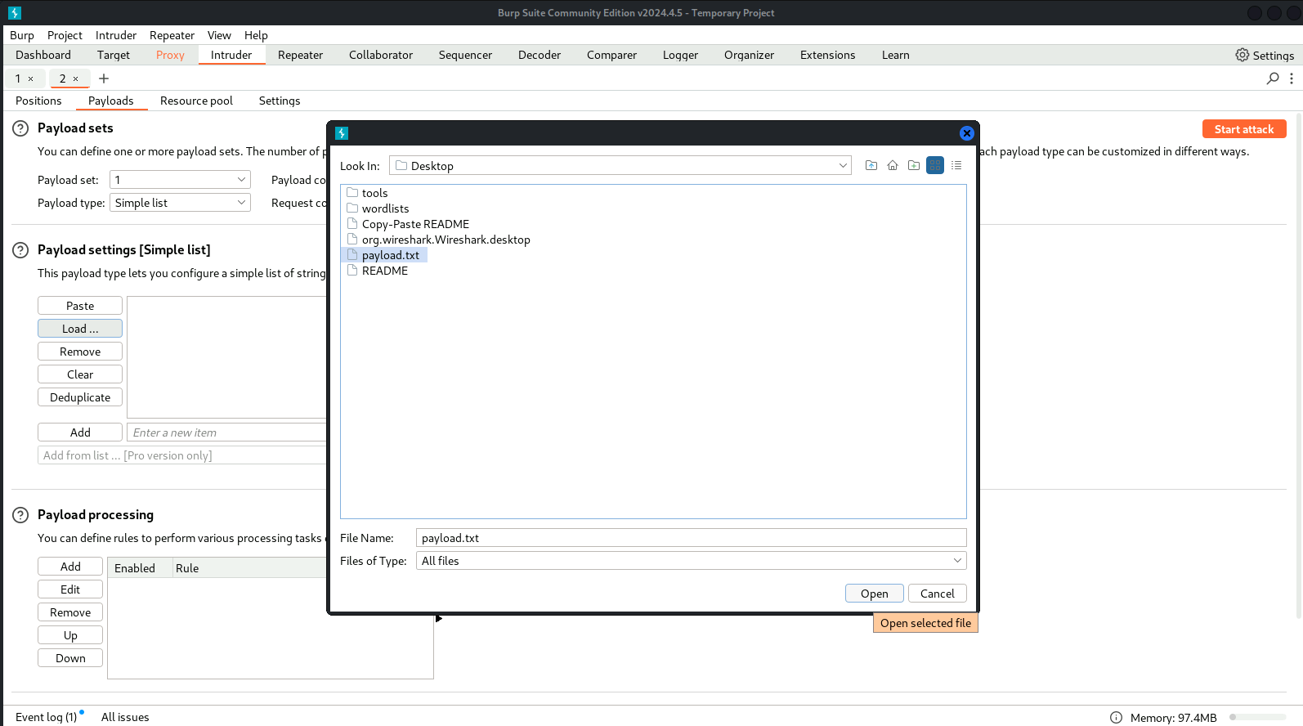Open the Repeater menu in menu bar
The width and height of the screenshot is (1303, 726).
[x=172, y=35]
